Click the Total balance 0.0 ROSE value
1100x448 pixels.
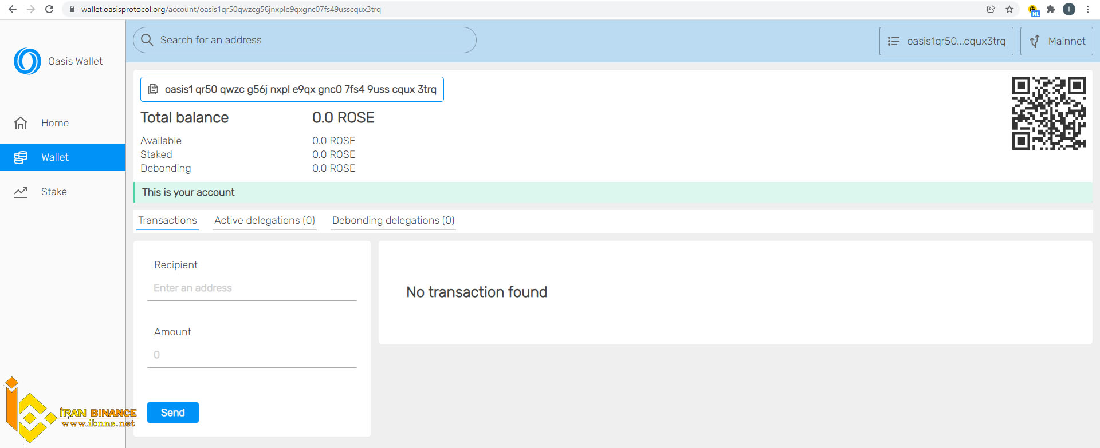click(343, 118)
